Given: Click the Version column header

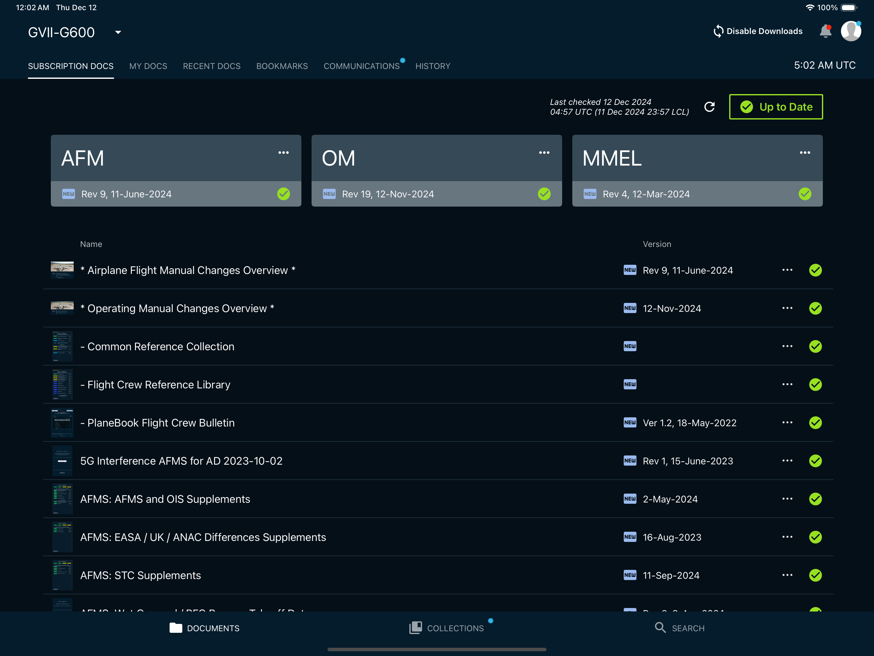Looking at the screenshot, I should pos(657,244).
